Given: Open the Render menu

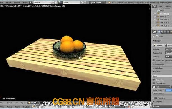Looking at the screenshot, I should click(9, 3).
